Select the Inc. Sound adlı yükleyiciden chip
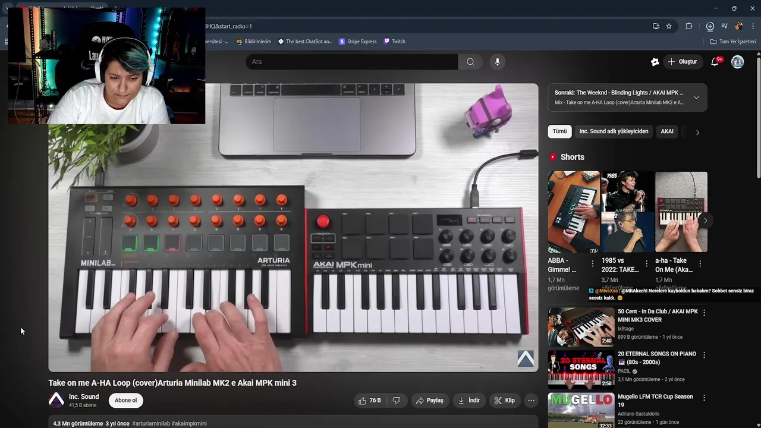The height and width of the screenshot is (428, 761). [x=614, y=131]
